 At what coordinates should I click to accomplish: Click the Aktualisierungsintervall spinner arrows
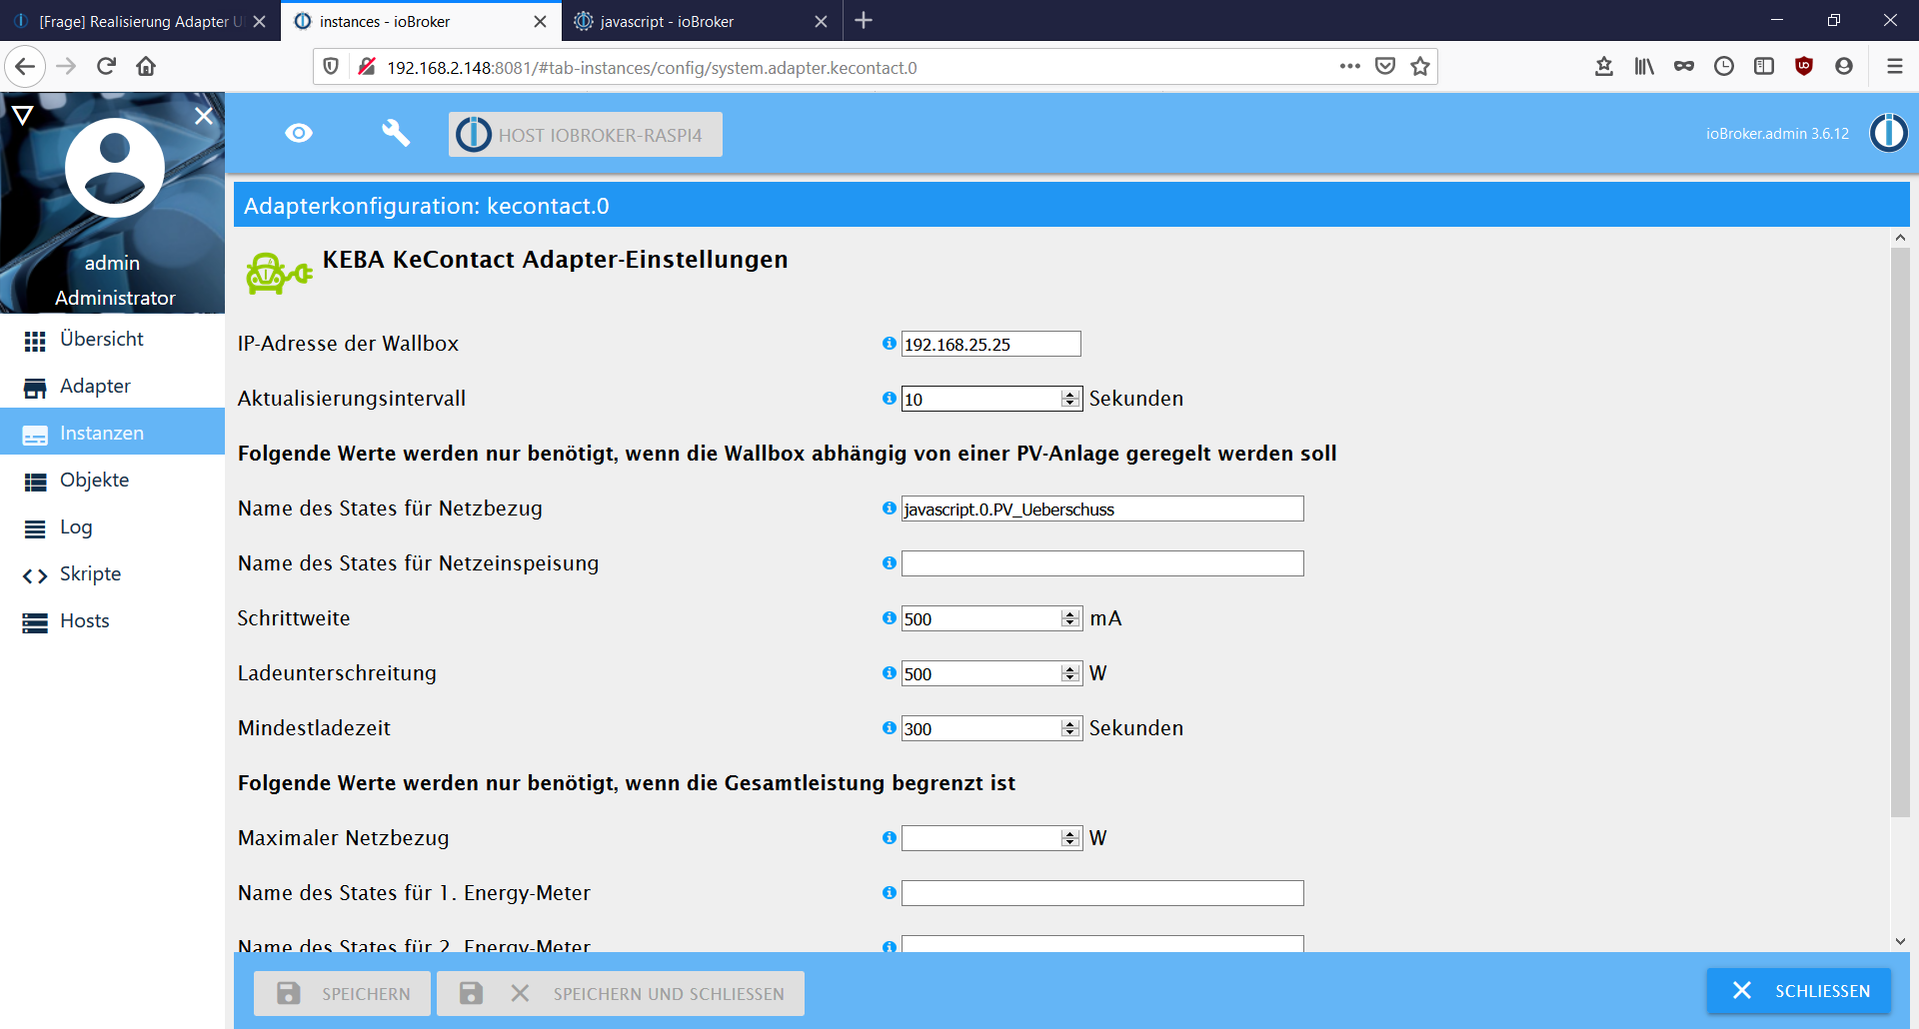click(1070, 399)
